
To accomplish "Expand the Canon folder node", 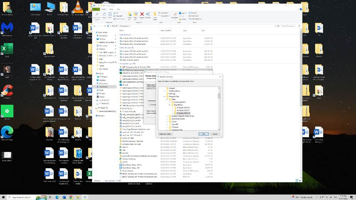I will (167, 121).
